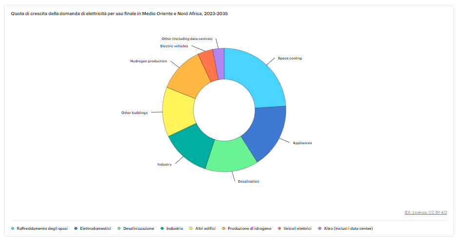This screenshot has width=458, height=243.
Task: Toggle Raffreddamento degli spazi legend item
Action: click(x=42, y=228)
